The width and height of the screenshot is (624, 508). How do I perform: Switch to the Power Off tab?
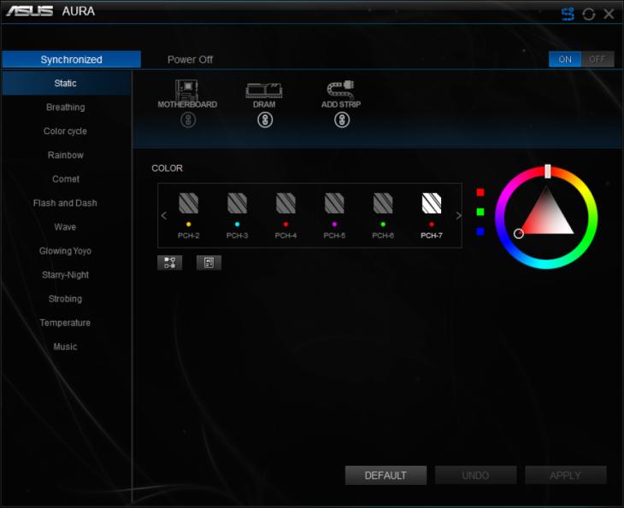[190, 59]
